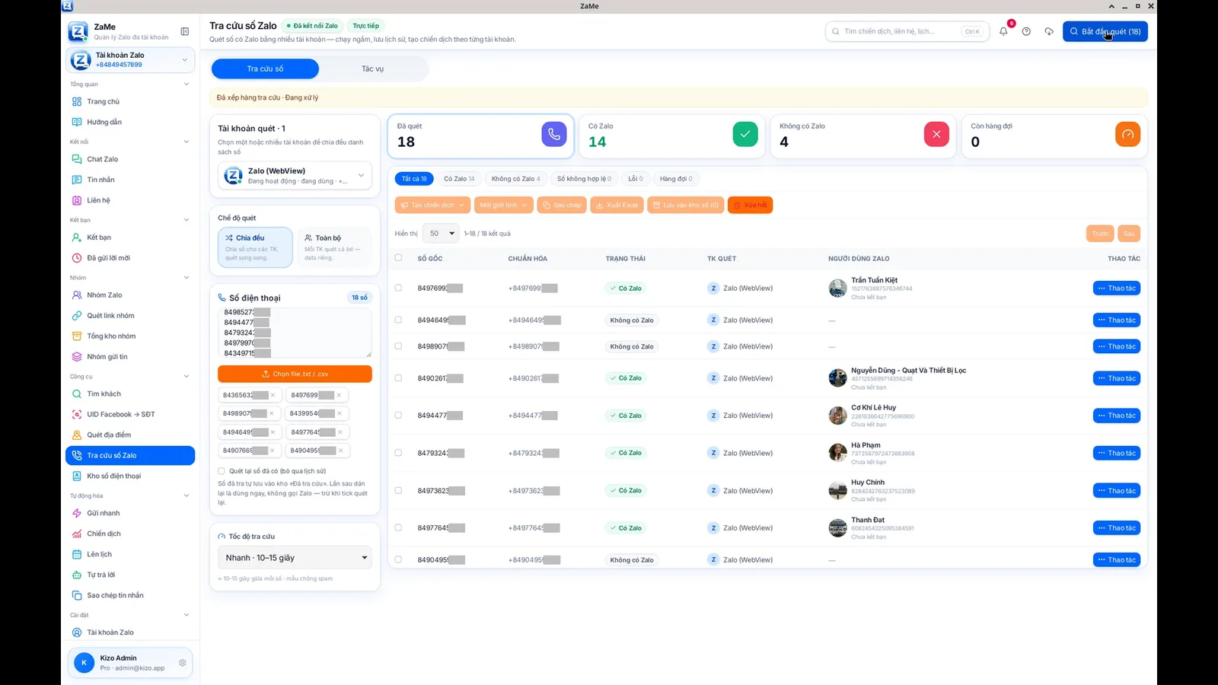Open Chiến dịch campaigns page
Image resolution: width=1218 pixels, height=685 pixels.
tap(130, 534)
